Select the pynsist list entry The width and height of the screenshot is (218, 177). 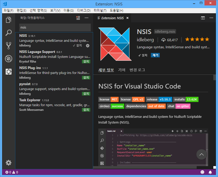coord(54,89)
